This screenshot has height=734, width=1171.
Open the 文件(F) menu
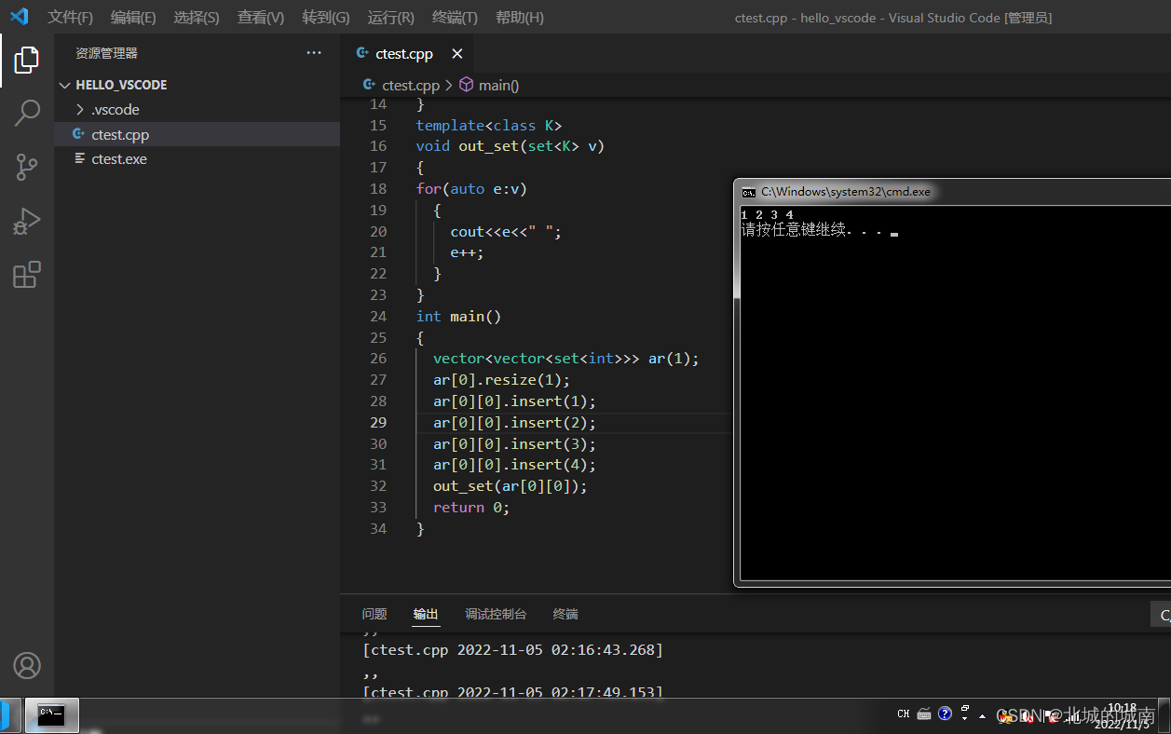71,18
